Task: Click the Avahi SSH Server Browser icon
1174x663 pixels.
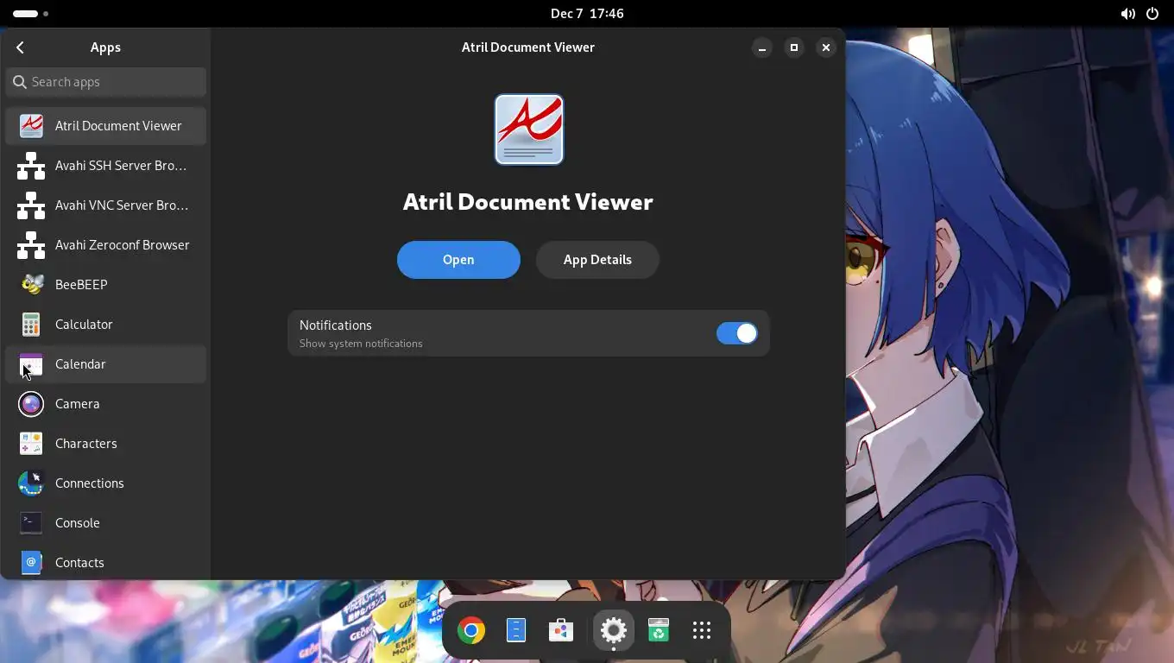Action: 31,166
